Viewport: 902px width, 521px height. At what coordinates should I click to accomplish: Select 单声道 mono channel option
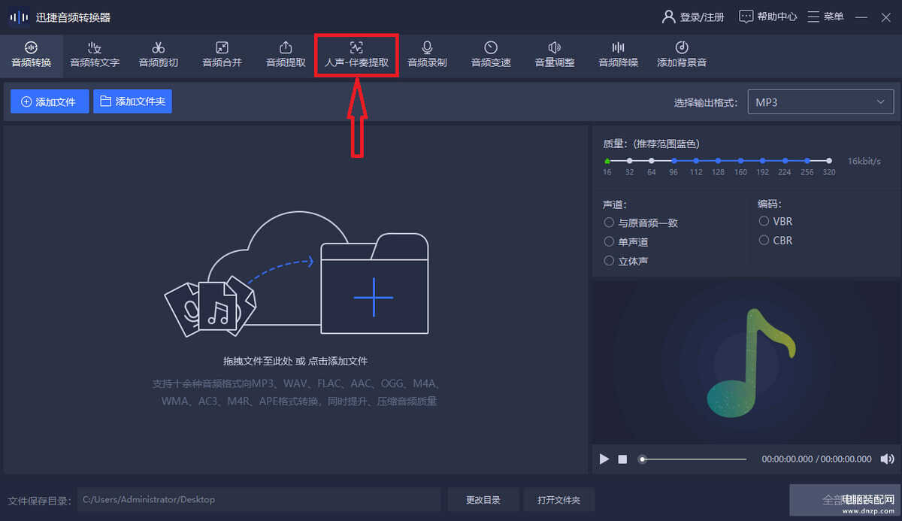point(626,242)
